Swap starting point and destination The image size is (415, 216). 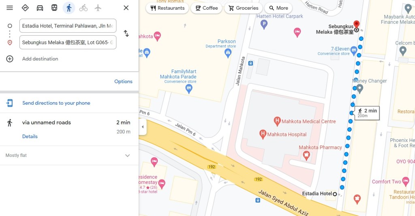coord(126,34)
